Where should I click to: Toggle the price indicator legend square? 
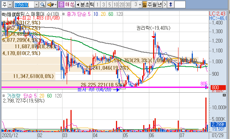pyautogui.click(x=63, y=14)
